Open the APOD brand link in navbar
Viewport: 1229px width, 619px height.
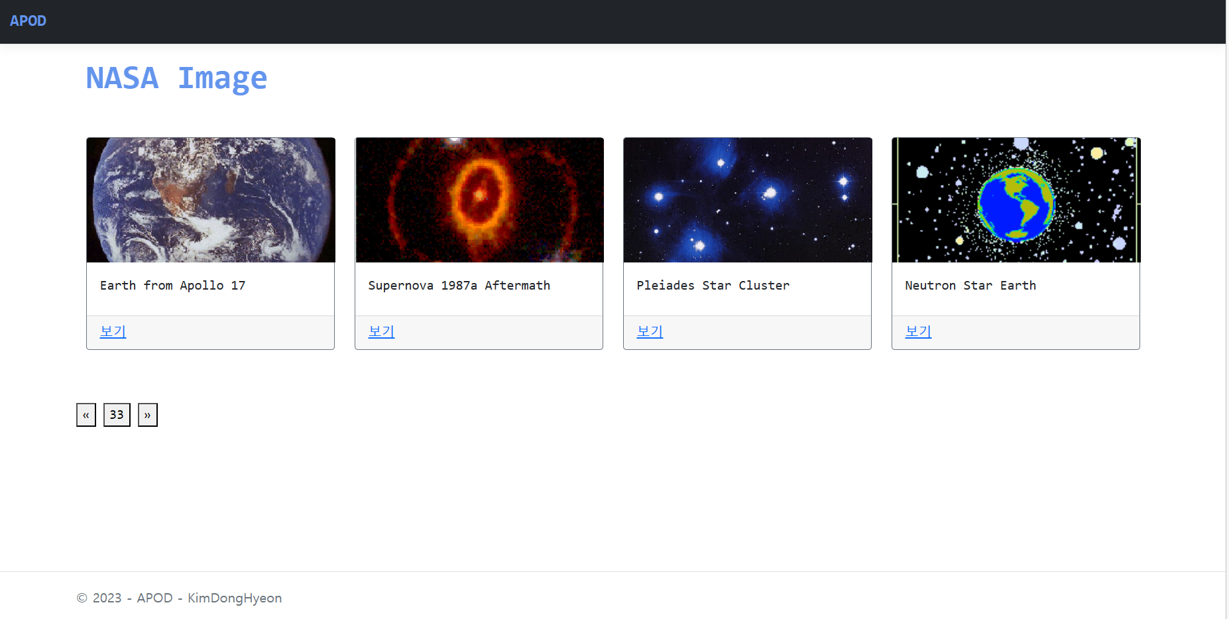click(x=28, y=21)
